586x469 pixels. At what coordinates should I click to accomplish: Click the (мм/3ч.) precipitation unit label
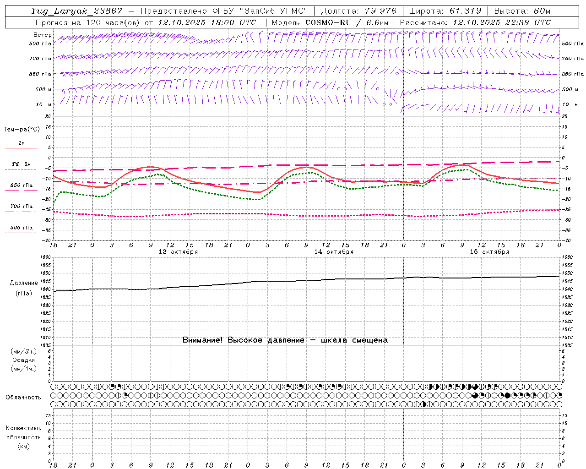pyautogui.click(x=24, y=351)
